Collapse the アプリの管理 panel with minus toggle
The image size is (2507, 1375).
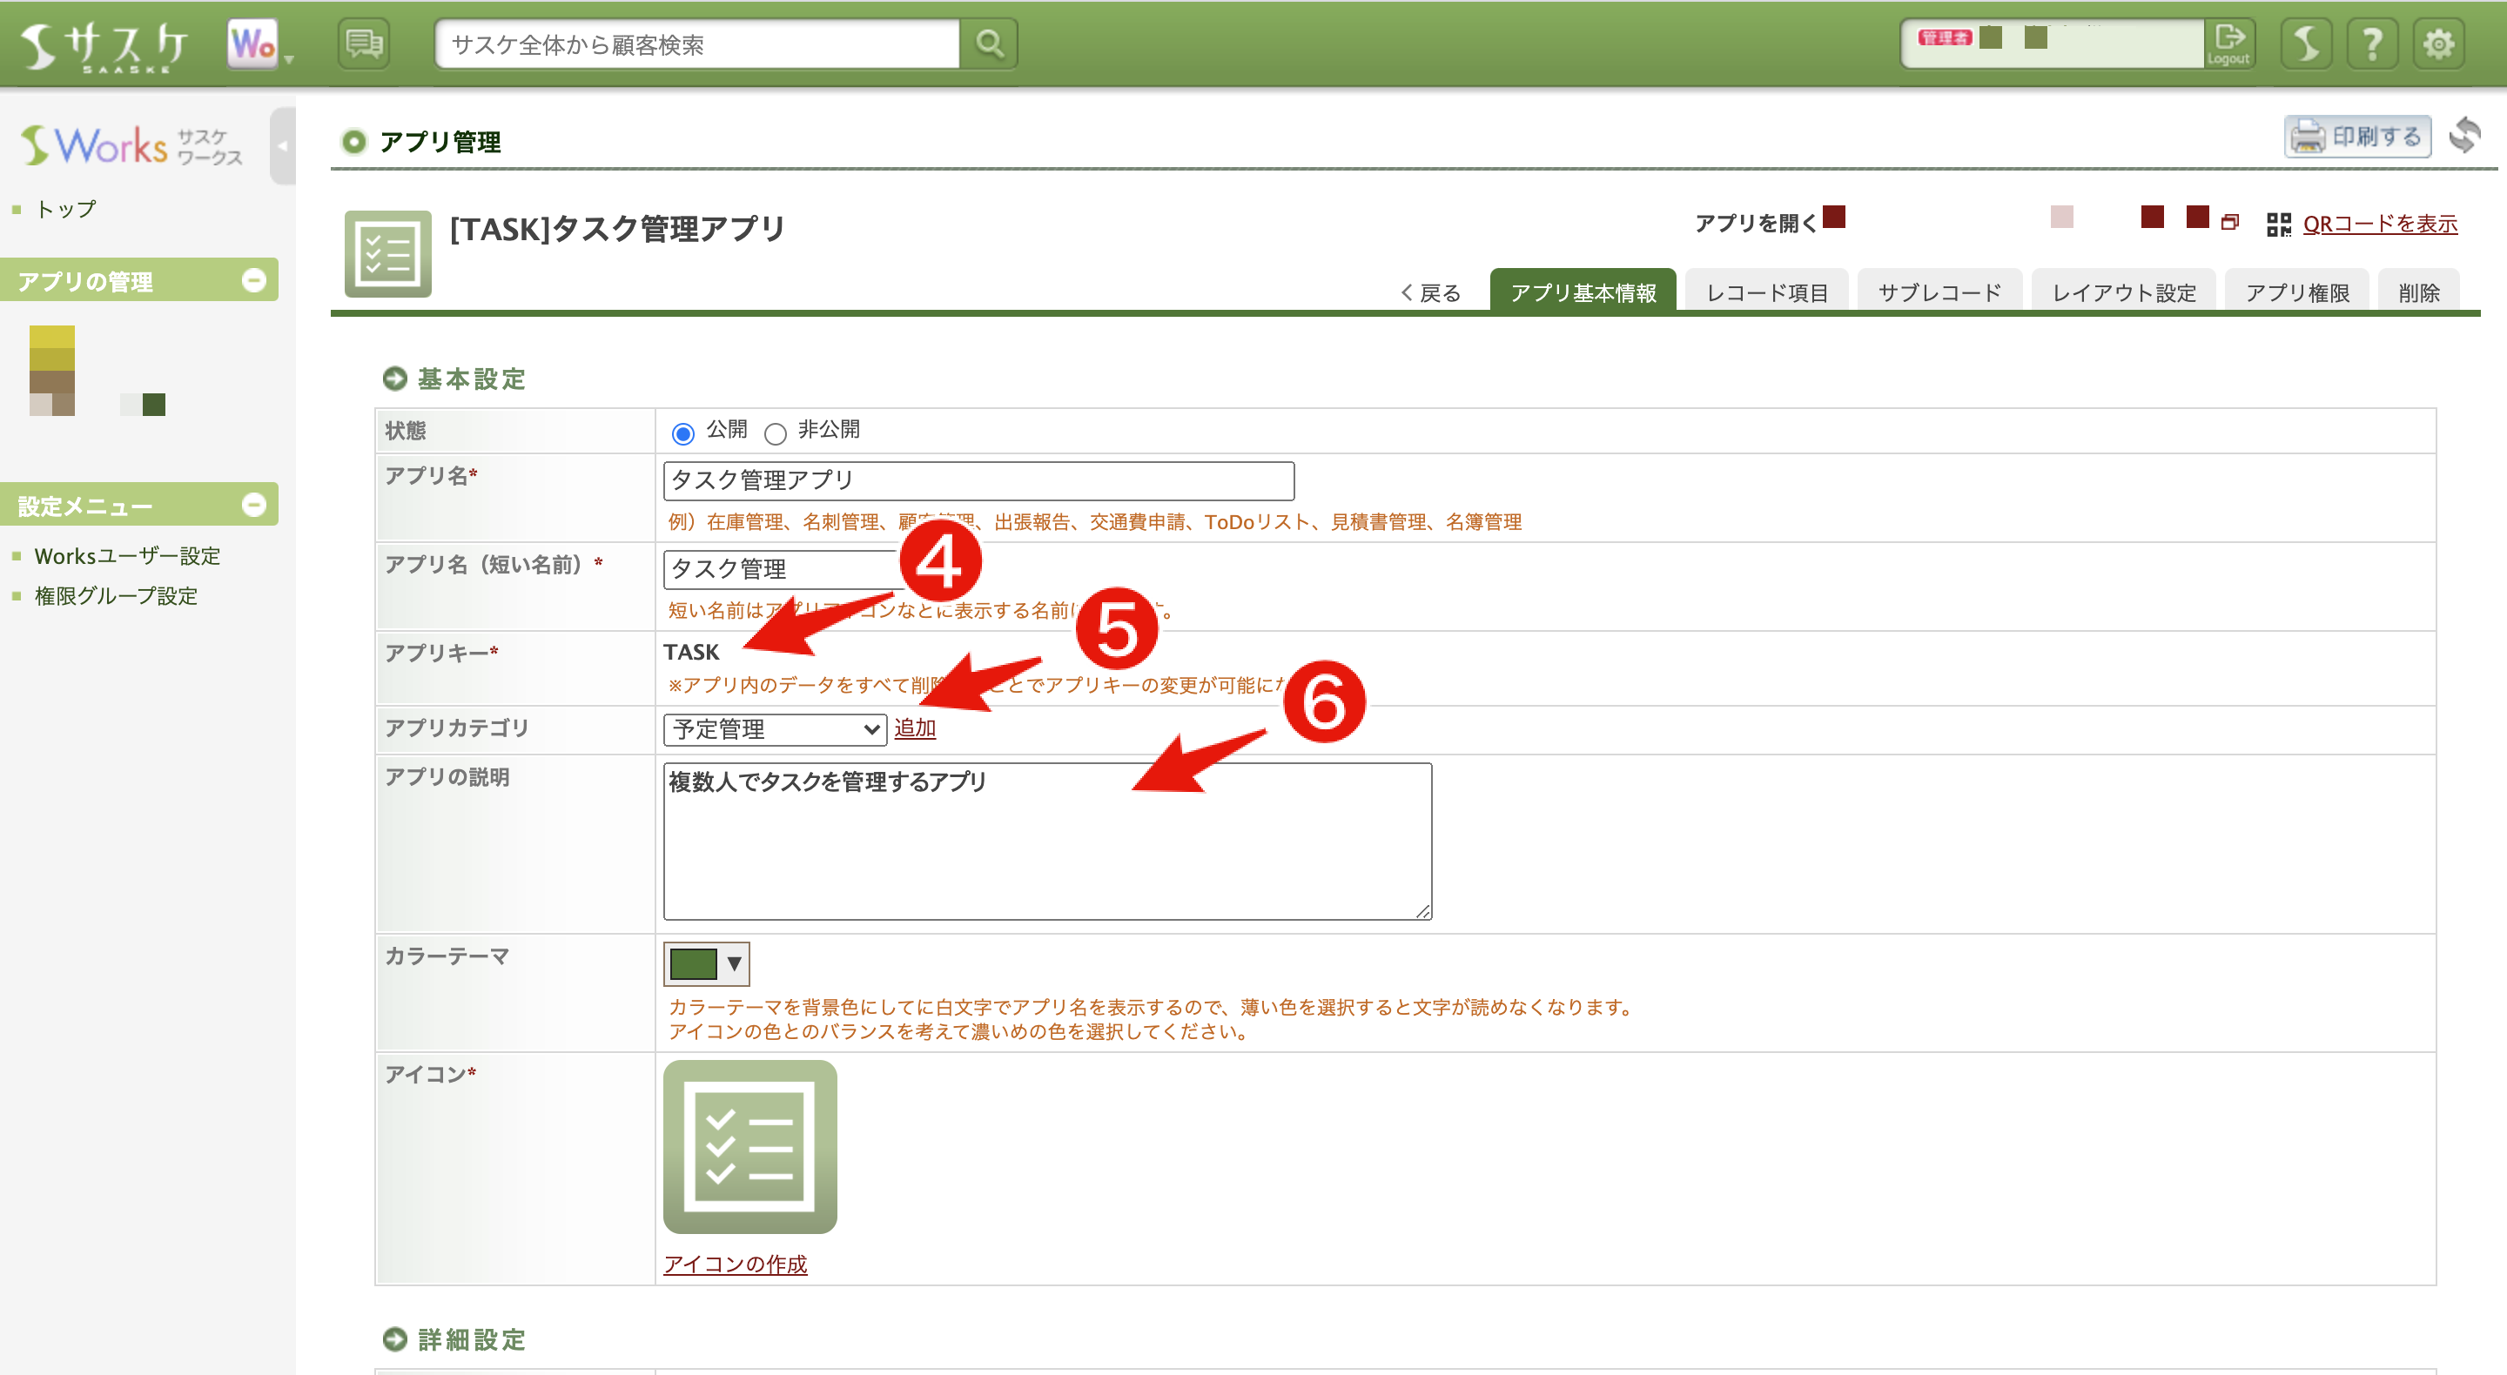point(254,281)
